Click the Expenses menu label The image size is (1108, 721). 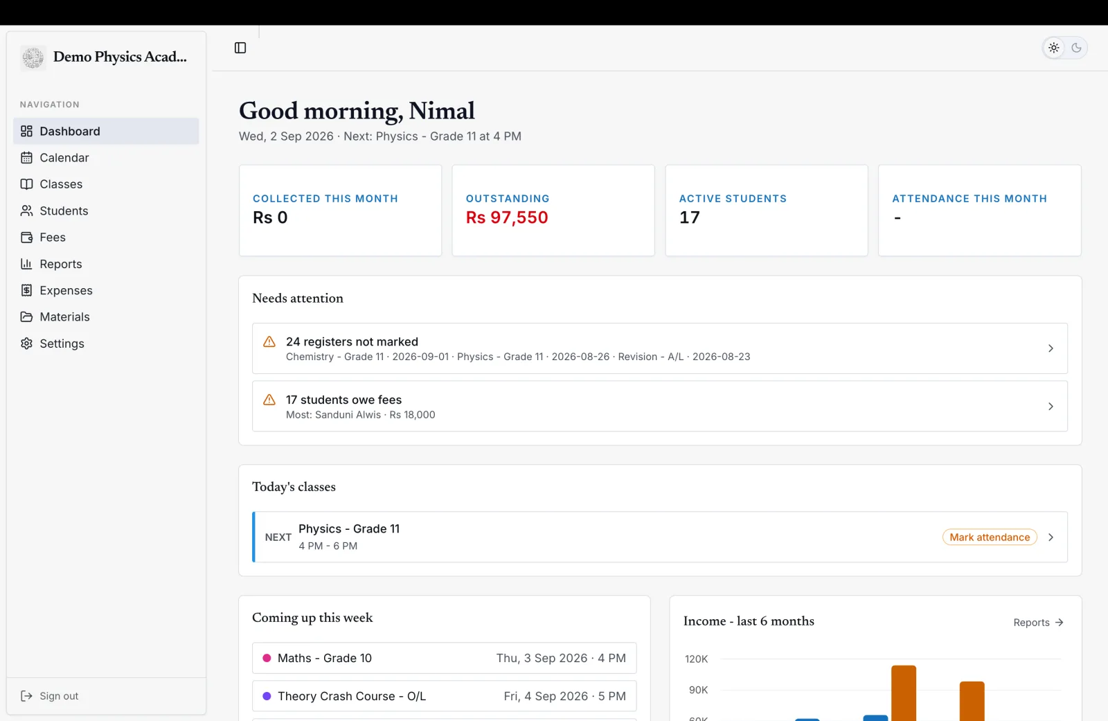66,290
